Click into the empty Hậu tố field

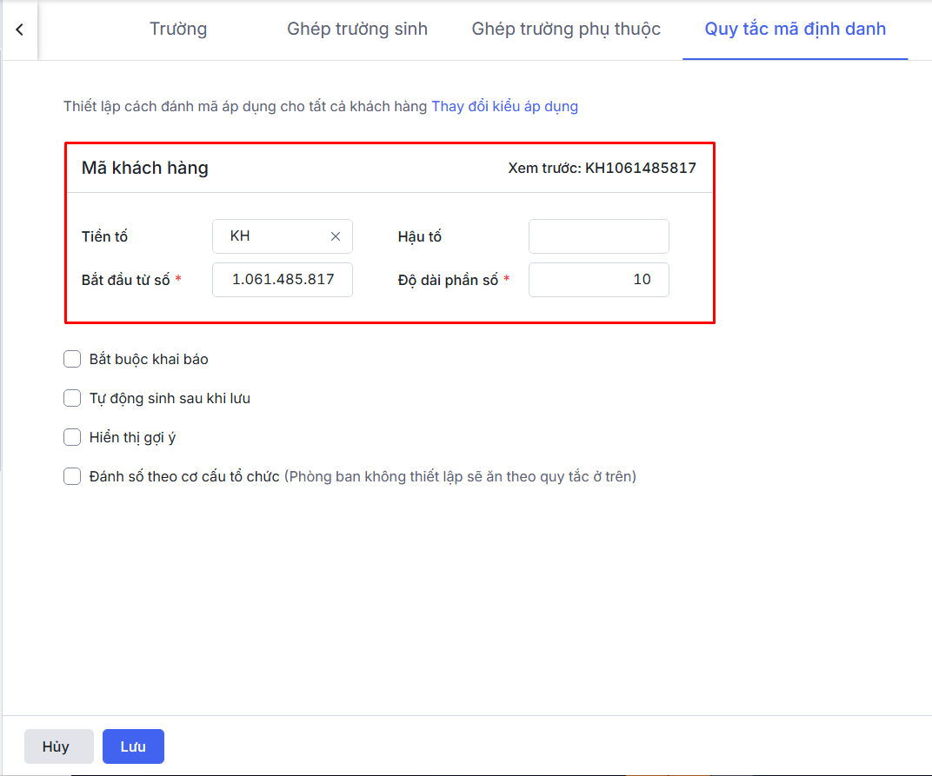point(598,236)
